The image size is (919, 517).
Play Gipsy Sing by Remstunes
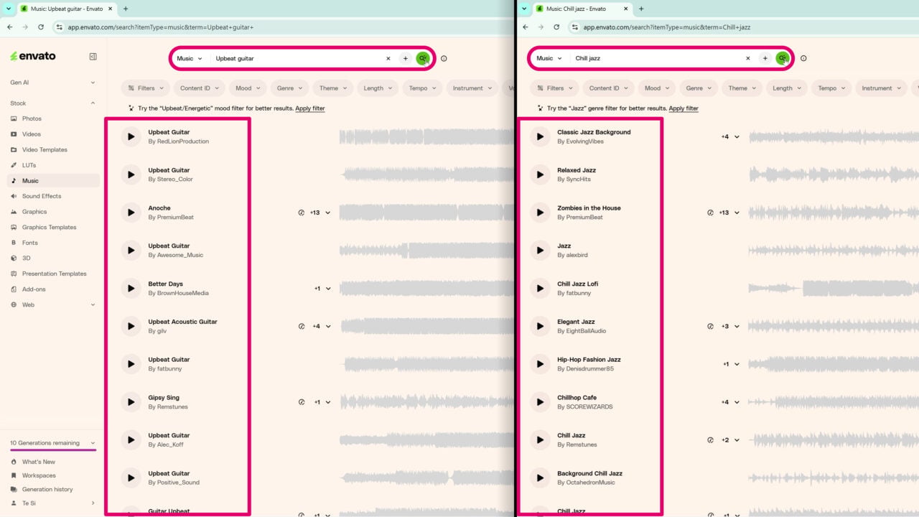[x=131, y=402]
